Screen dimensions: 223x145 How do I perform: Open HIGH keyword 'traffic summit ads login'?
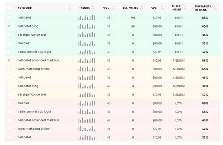34,52
